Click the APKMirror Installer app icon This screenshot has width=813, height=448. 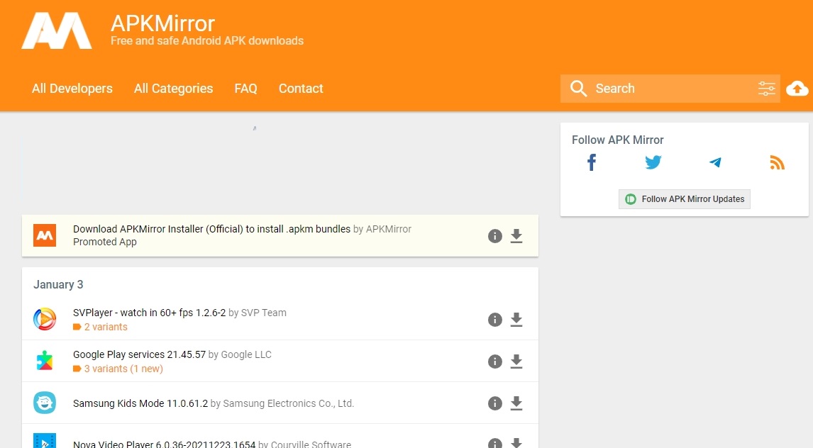pos(45,235)
